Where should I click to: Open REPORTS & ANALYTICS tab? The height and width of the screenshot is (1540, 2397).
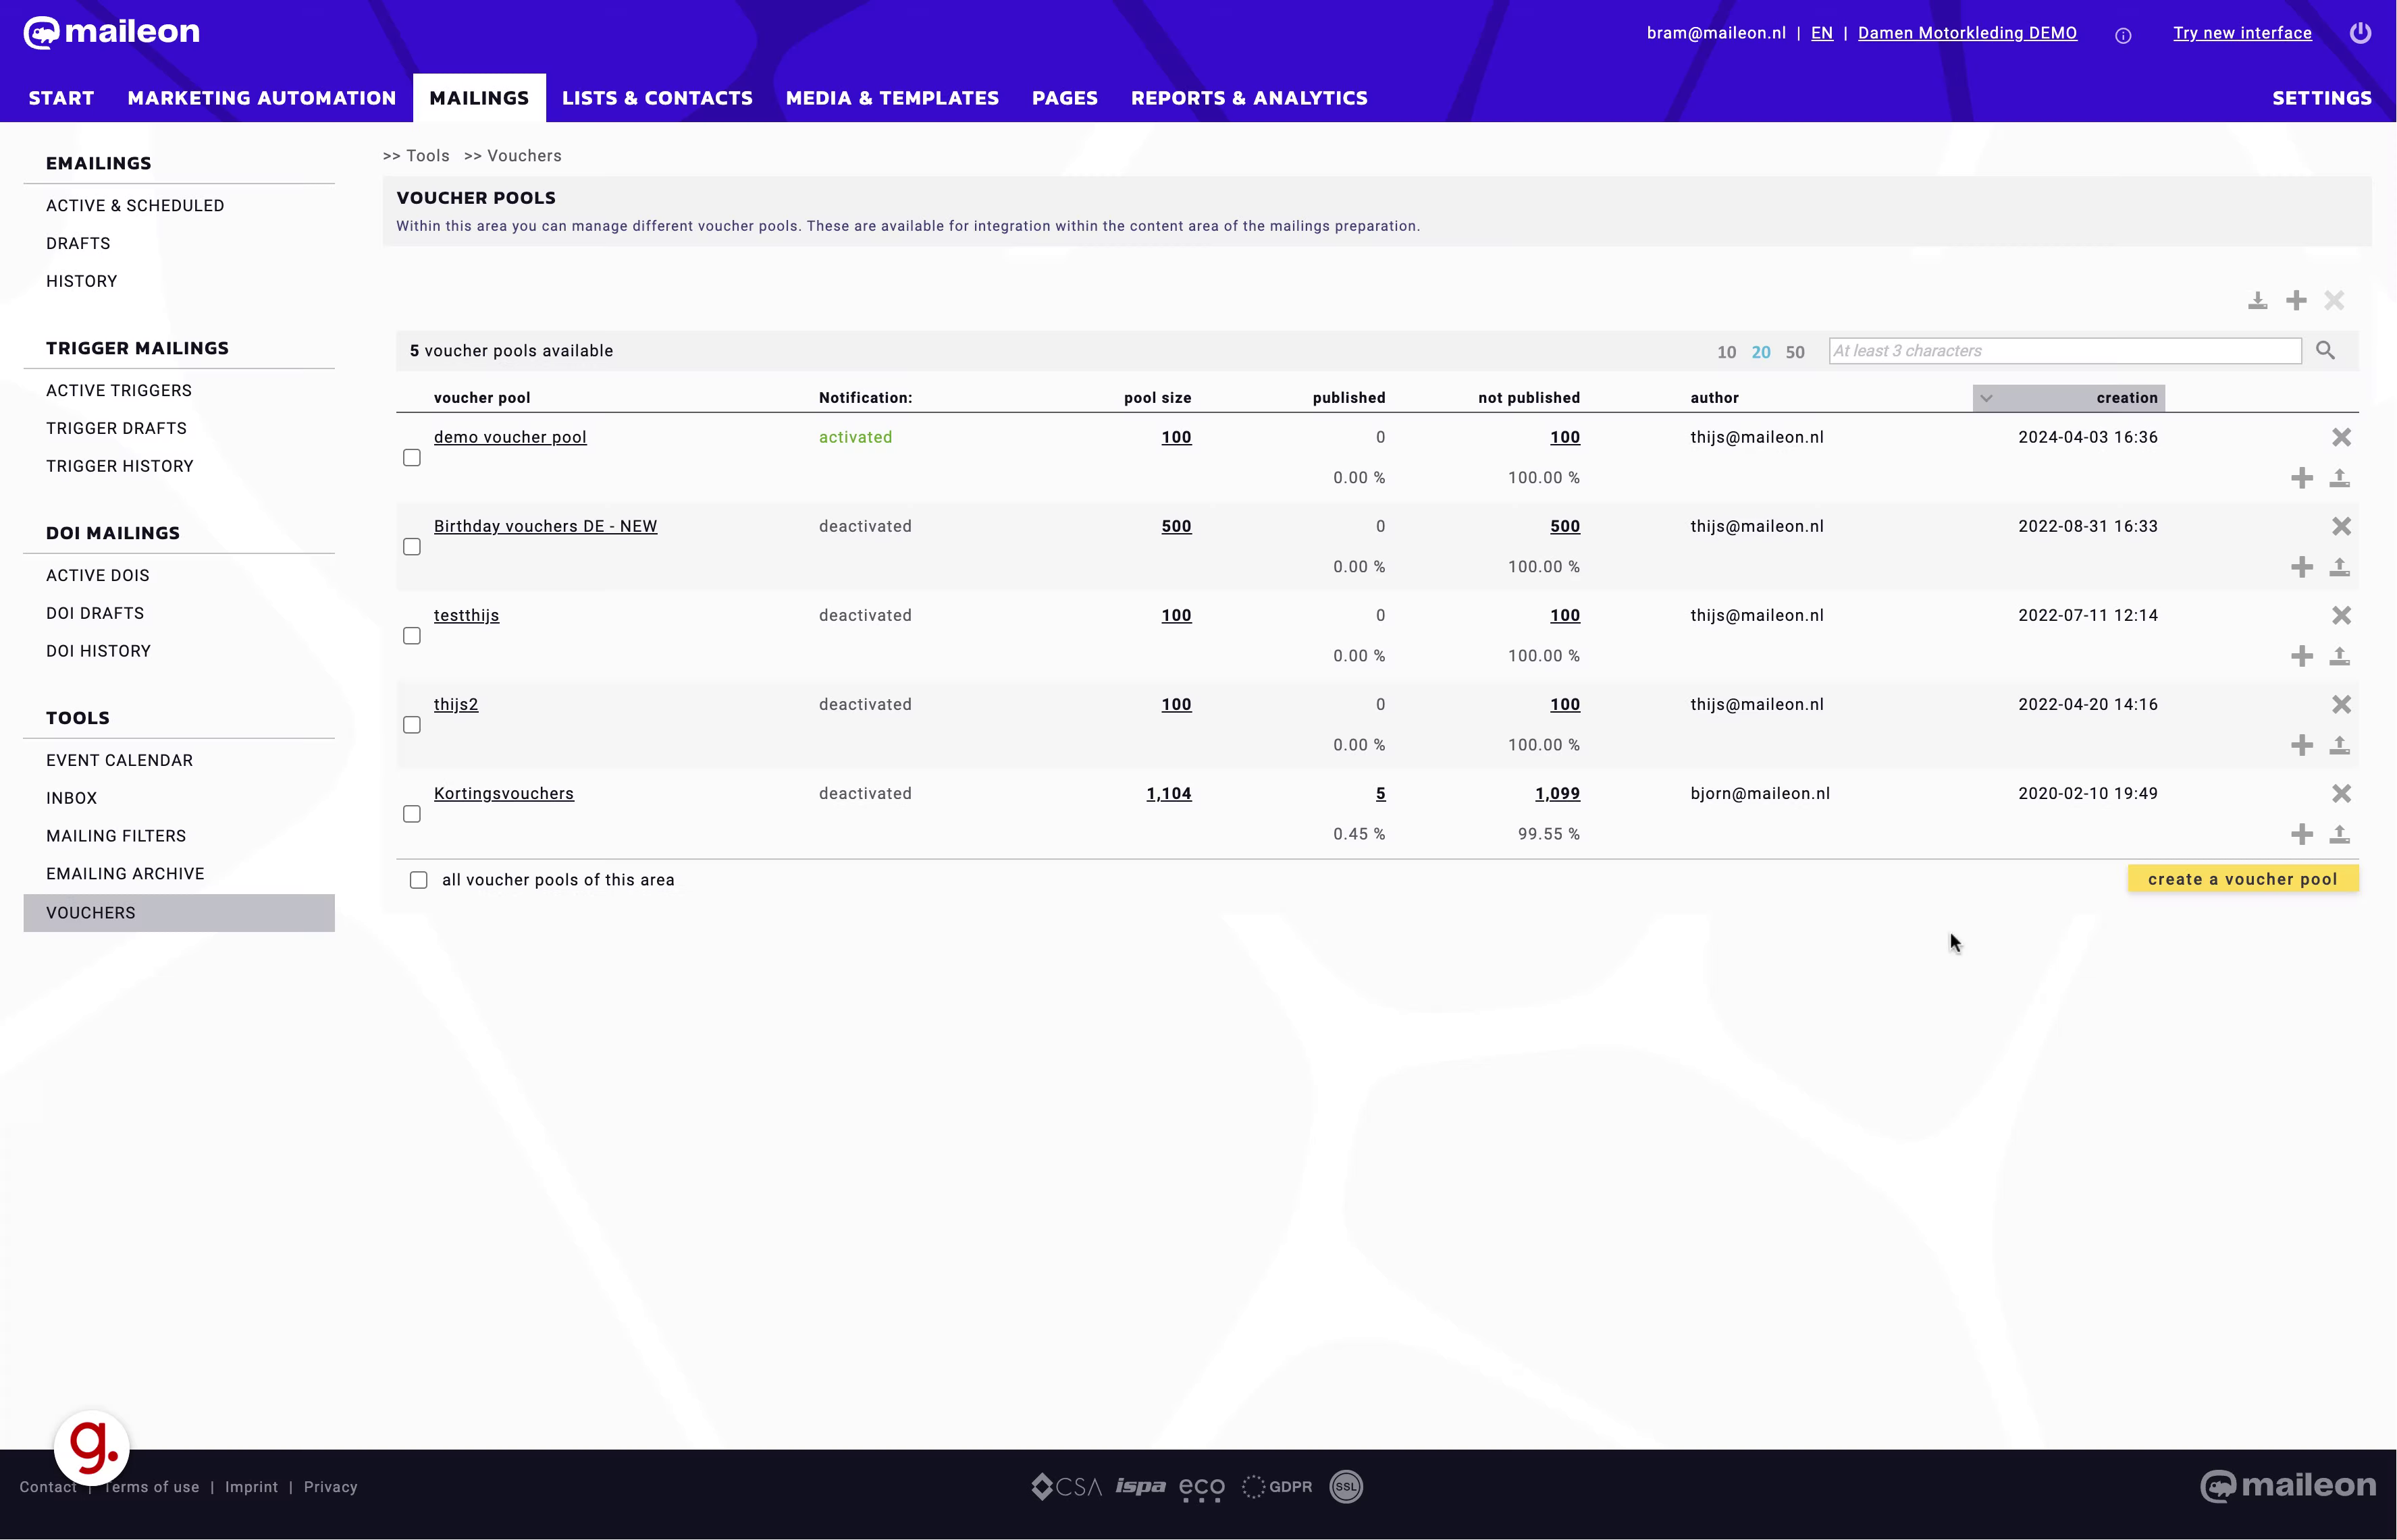click(1248, 98)
